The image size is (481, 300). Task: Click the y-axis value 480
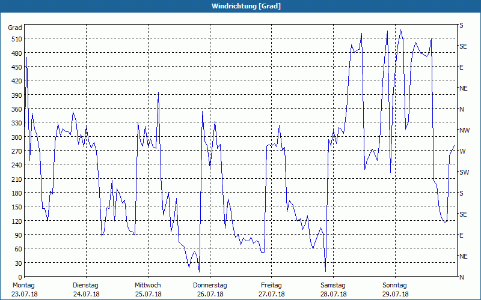click(x=17, y=53)
